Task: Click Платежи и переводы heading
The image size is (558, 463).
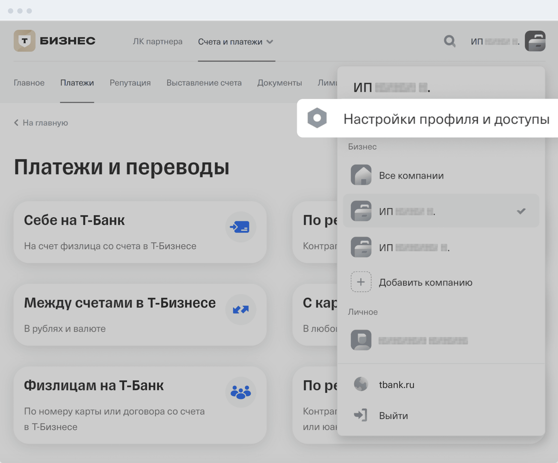Action: coord(122,167)
